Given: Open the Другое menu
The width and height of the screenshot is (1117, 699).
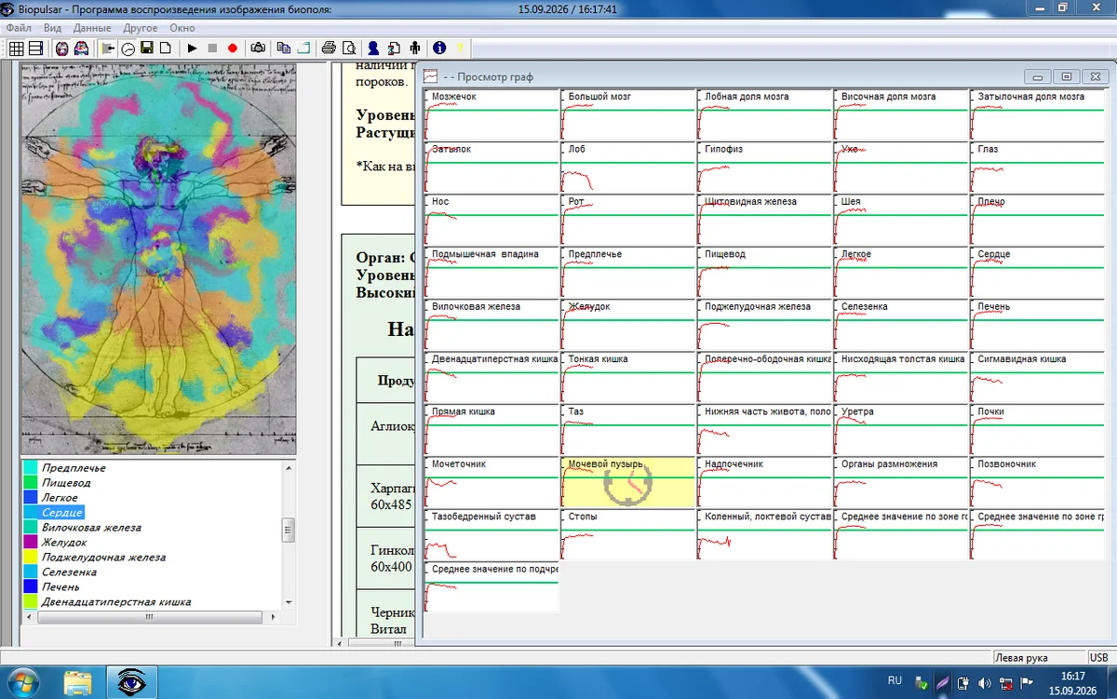Looking at the screenshot, I should pyautogui.click(x=141, y=28).
